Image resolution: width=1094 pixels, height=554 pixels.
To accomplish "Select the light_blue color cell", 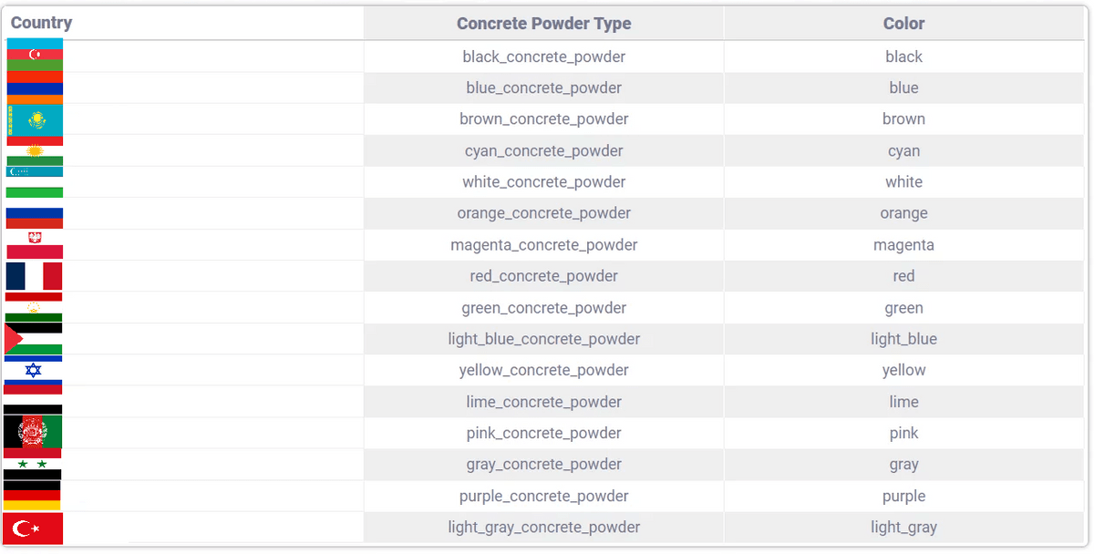I will [x=903, y=339].
